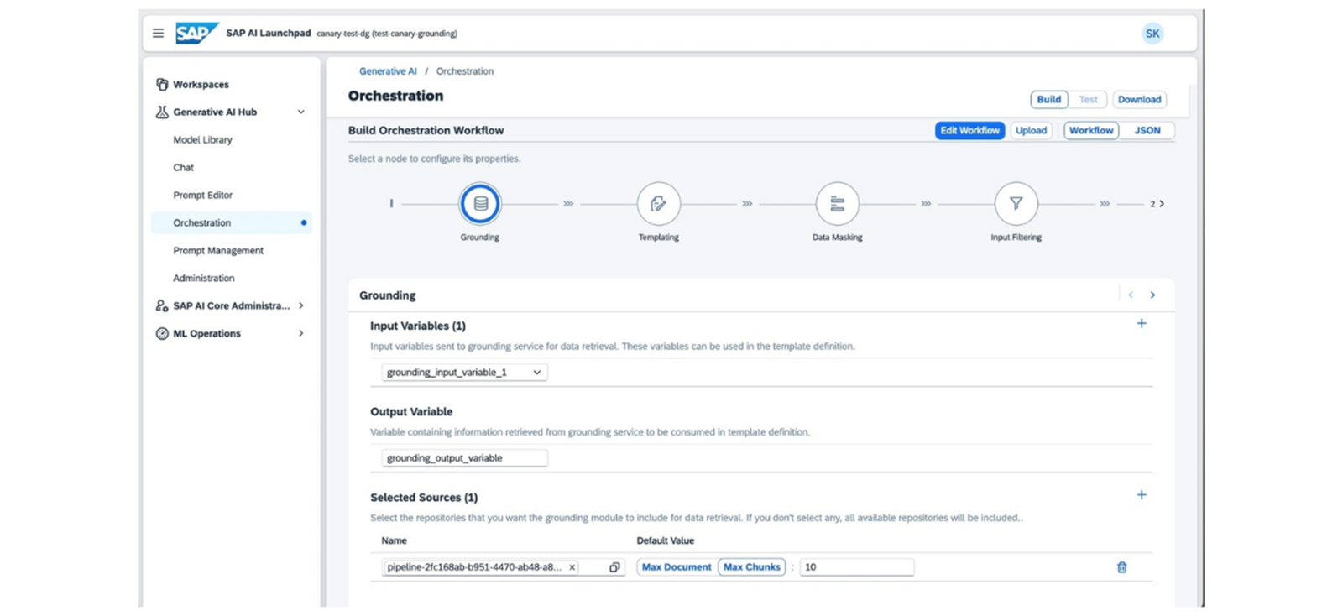This screenshot has width=1343, height=616.
Task: Click the ML Operations icon
Action: 162,334
